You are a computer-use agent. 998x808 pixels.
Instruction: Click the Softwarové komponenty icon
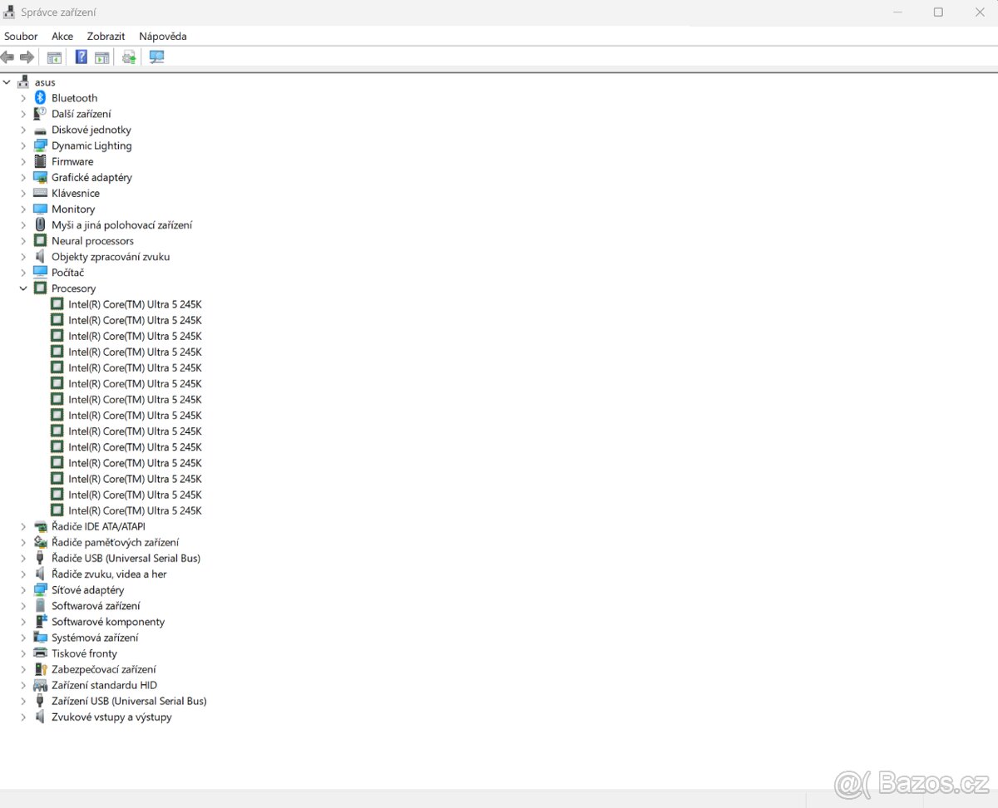40,622
